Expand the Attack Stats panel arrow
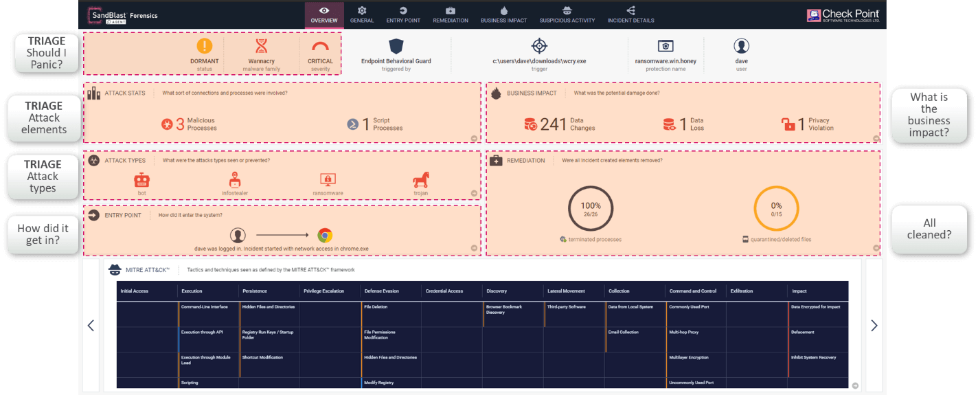The height and width of the screenshot is (395, 978). pos(474,139)
